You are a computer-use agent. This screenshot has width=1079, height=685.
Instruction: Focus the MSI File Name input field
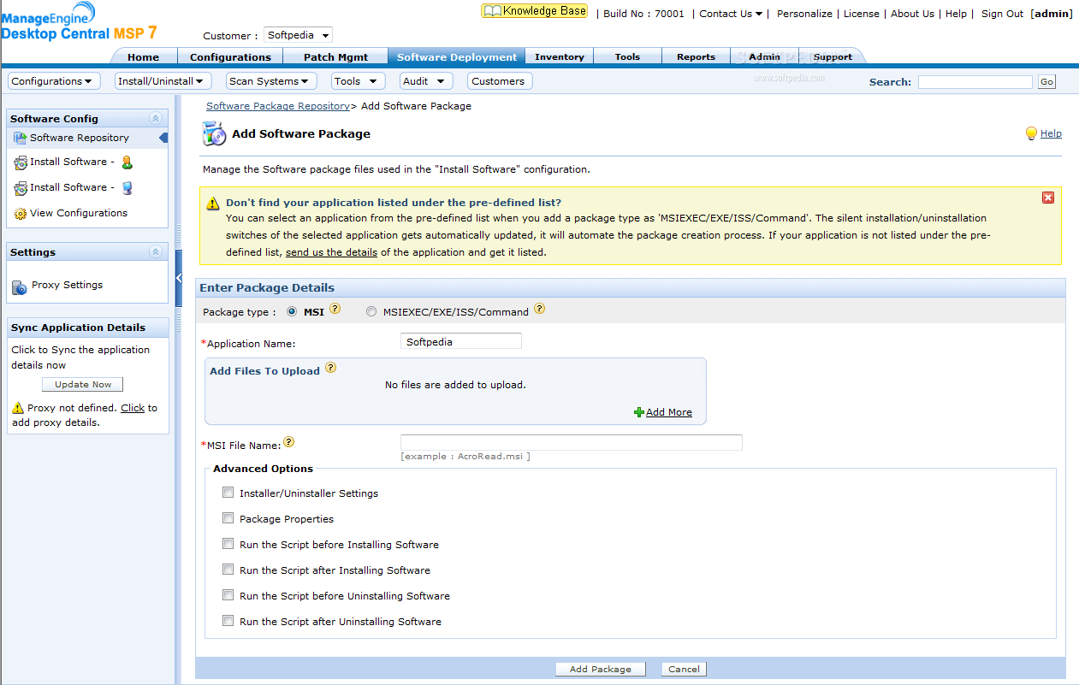(572, 442)
